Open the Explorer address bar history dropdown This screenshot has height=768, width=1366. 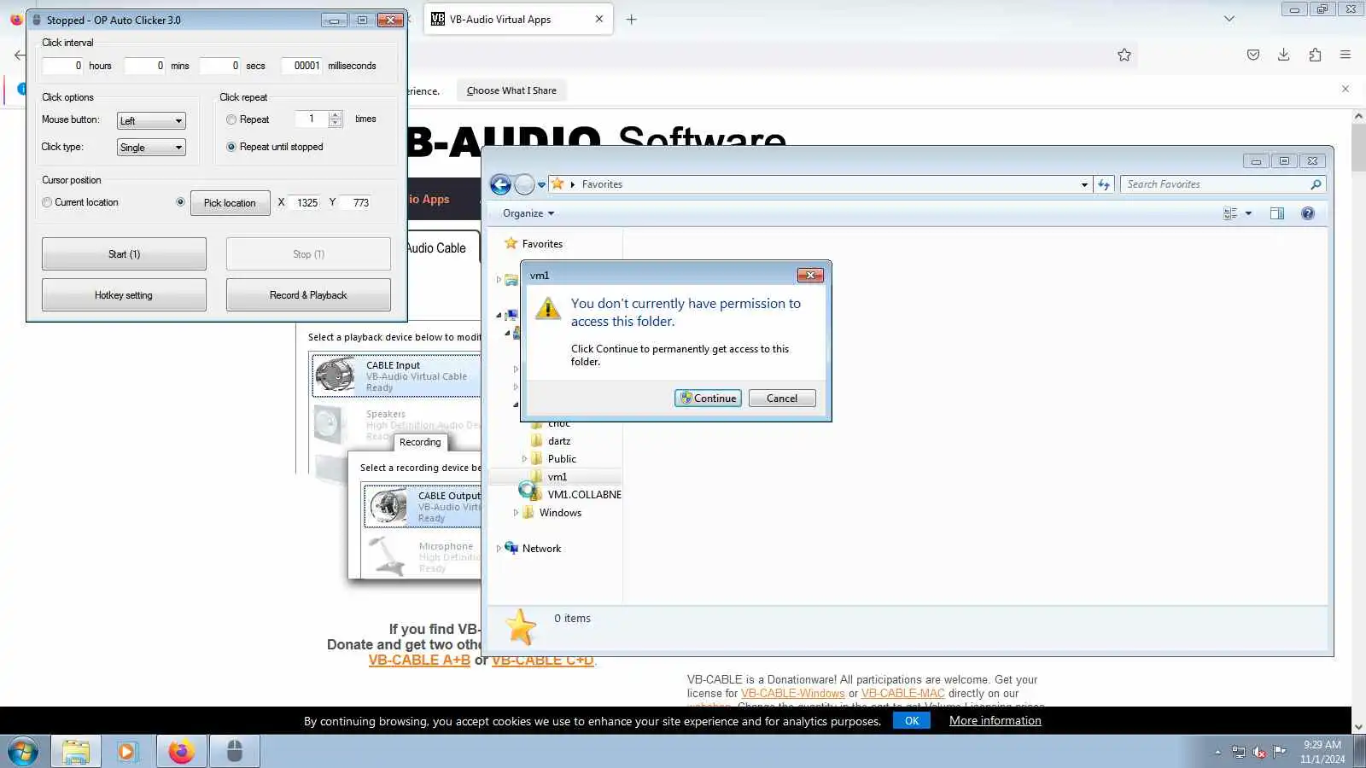click(x=1084, y=184)
